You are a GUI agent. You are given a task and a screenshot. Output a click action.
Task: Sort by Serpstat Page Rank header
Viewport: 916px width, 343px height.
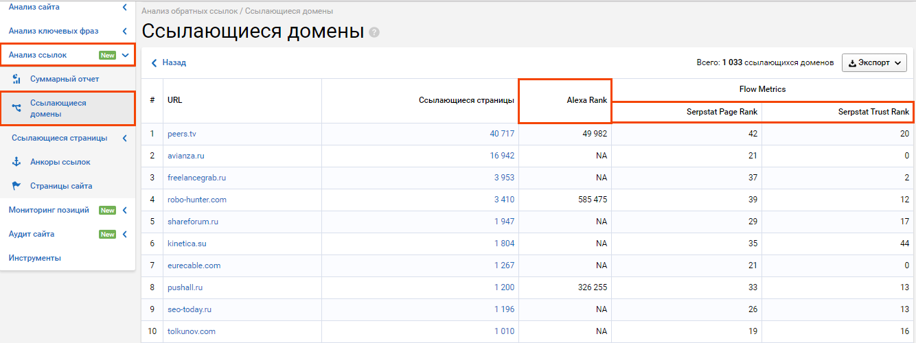(722, 112)
